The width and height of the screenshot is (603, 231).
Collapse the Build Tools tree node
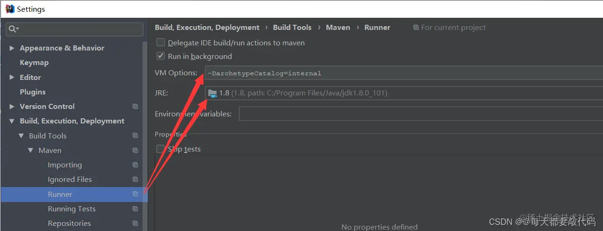point(21,136)
